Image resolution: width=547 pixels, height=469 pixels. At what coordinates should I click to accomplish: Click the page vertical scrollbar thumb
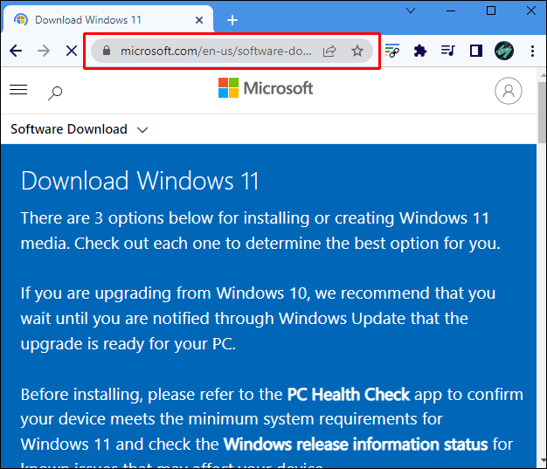tap(542, 113)
